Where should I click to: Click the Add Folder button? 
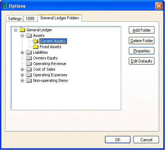pyautogui.click(x=141, y=30)
